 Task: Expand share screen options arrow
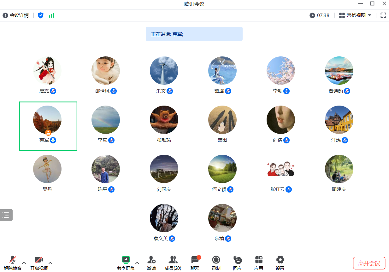click(137, 263)
